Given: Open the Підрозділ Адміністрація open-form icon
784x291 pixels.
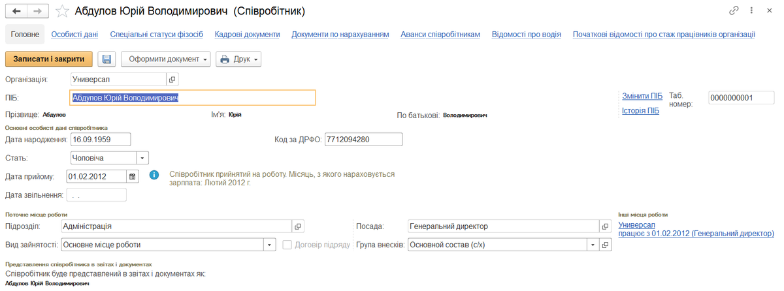Looking at the screenshot, I should (x=297, y=226).
